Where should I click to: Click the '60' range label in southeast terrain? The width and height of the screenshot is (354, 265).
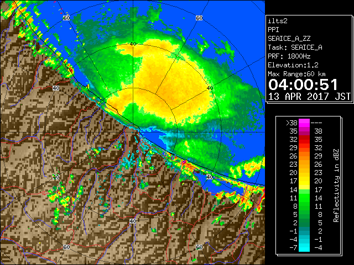[x=199, y=247]
